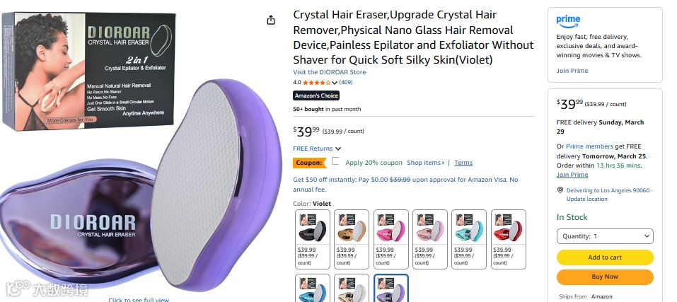The height and width of the screenshot is (302, 677).
Task: Visit the DIOROAR Store link
Action: click(x=330, y=72)
